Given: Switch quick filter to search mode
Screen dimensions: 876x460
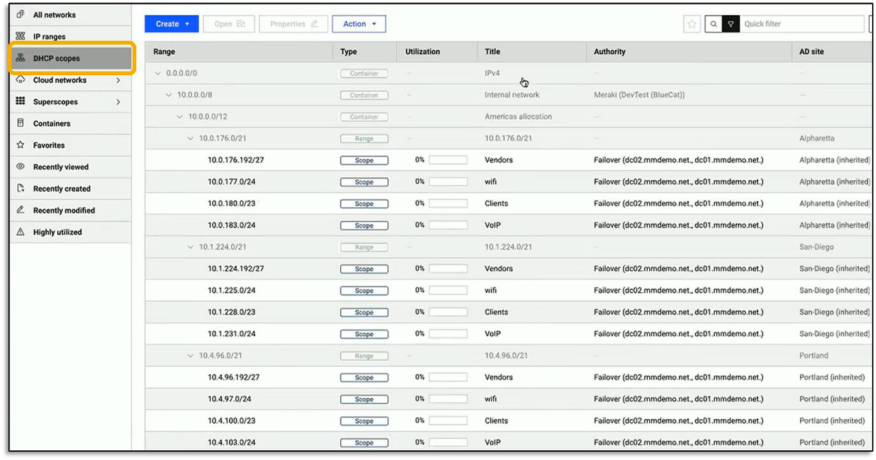Looking at the screenshot, I should (x=713, y=24).
